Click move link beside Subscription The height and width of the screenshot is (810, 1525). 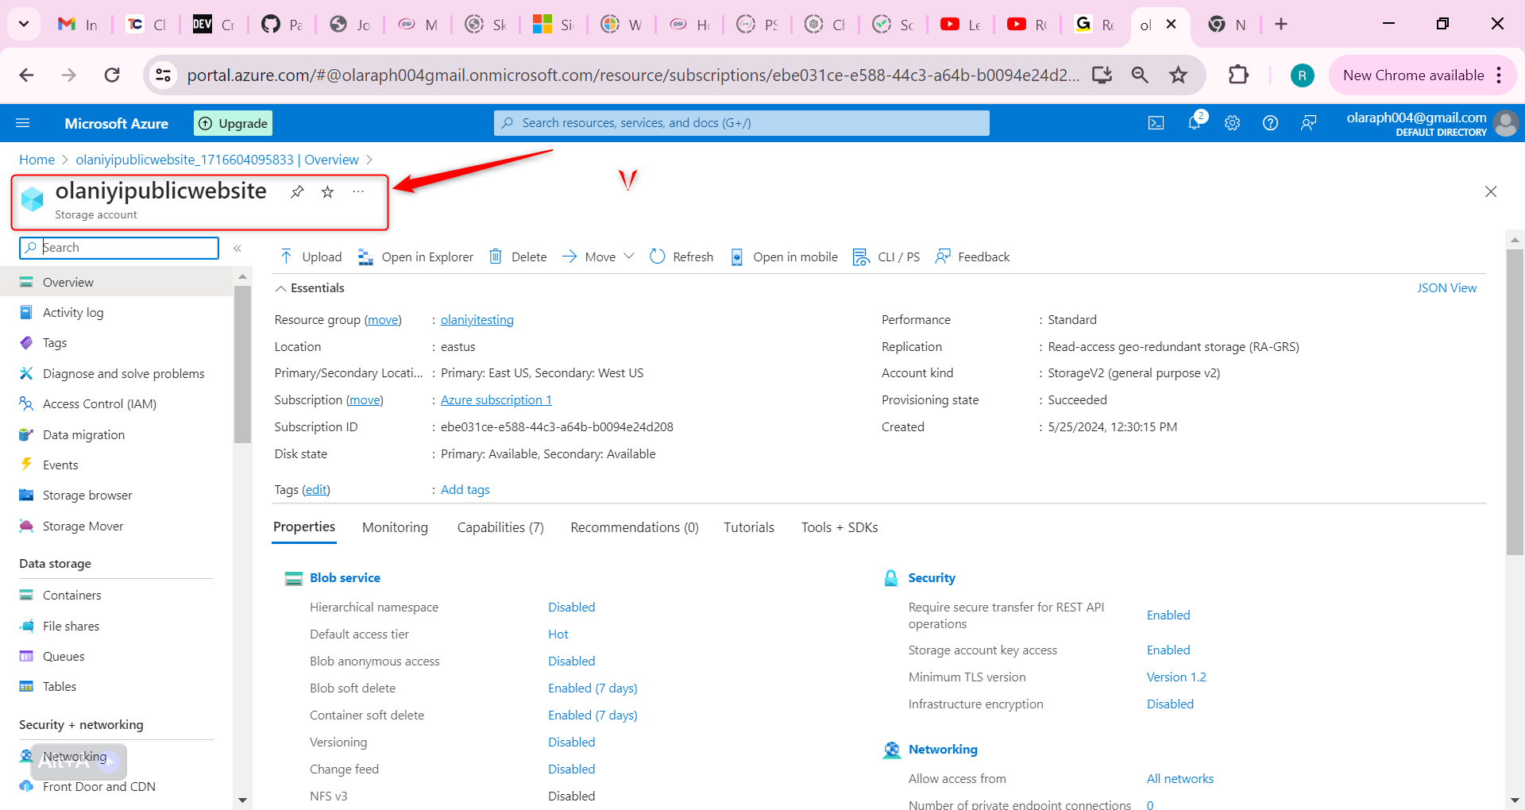365,400
